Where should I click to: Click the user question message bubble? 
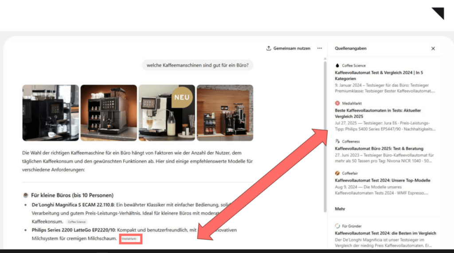(197, 65)
